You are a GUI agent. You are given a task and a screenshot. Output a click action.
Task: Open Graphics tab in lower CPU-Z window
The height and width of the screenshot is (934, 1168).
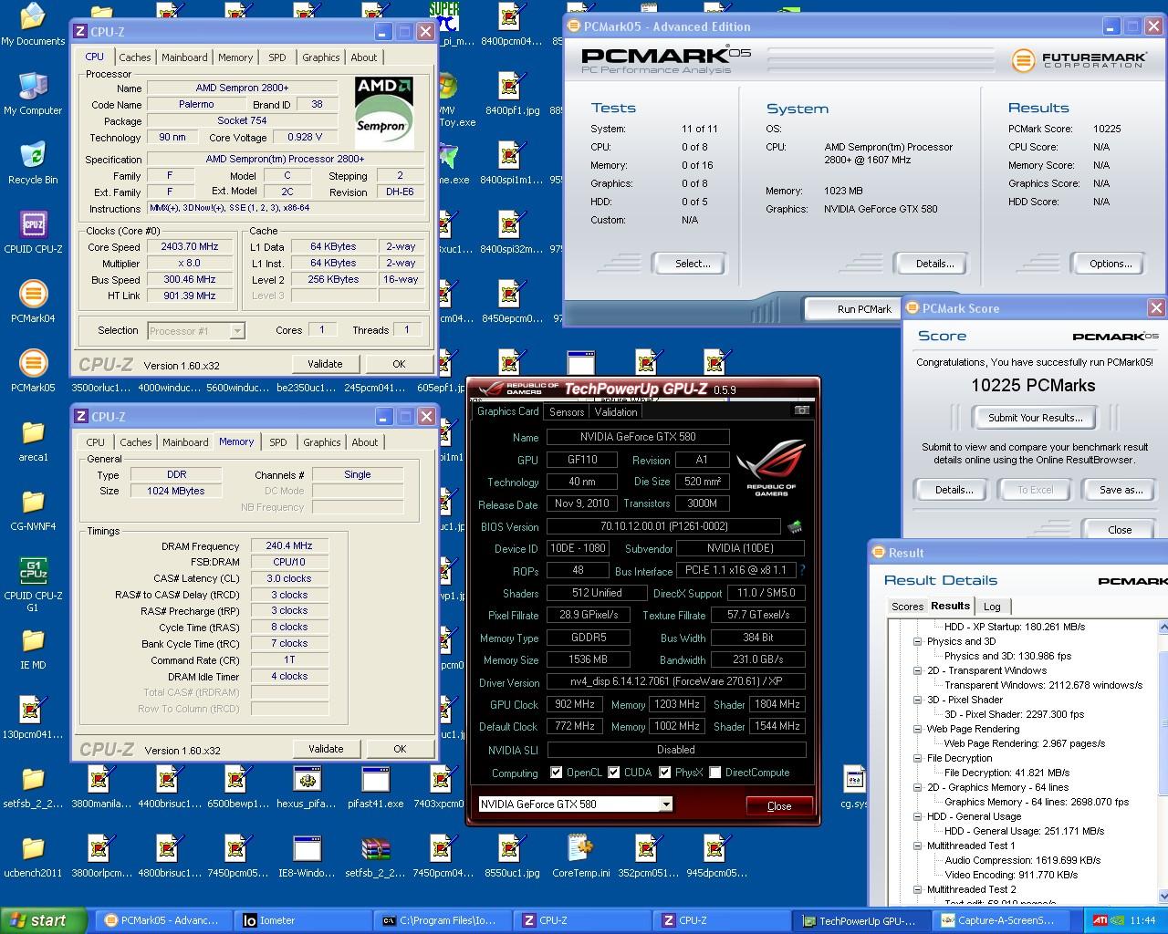(322, 442)
